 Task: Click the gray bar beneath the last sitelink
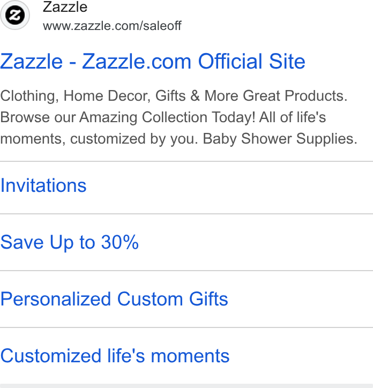pyautogui.click(x=186, y=386)
